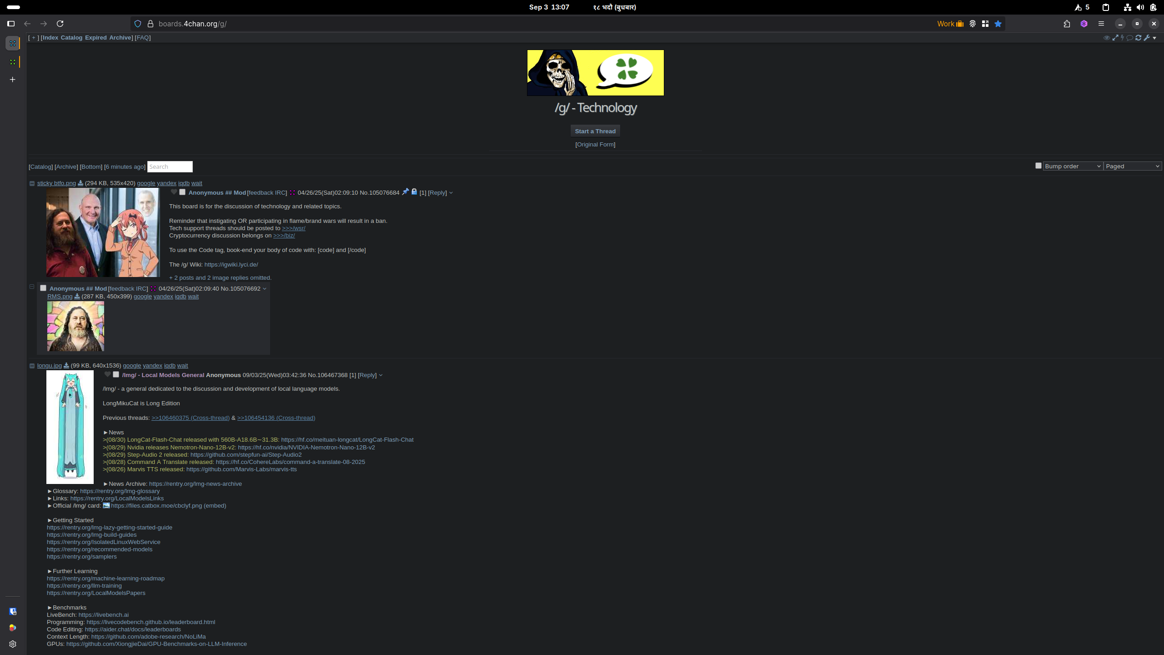Open the Paged view mode dropdown

(x=1132, y=166)
